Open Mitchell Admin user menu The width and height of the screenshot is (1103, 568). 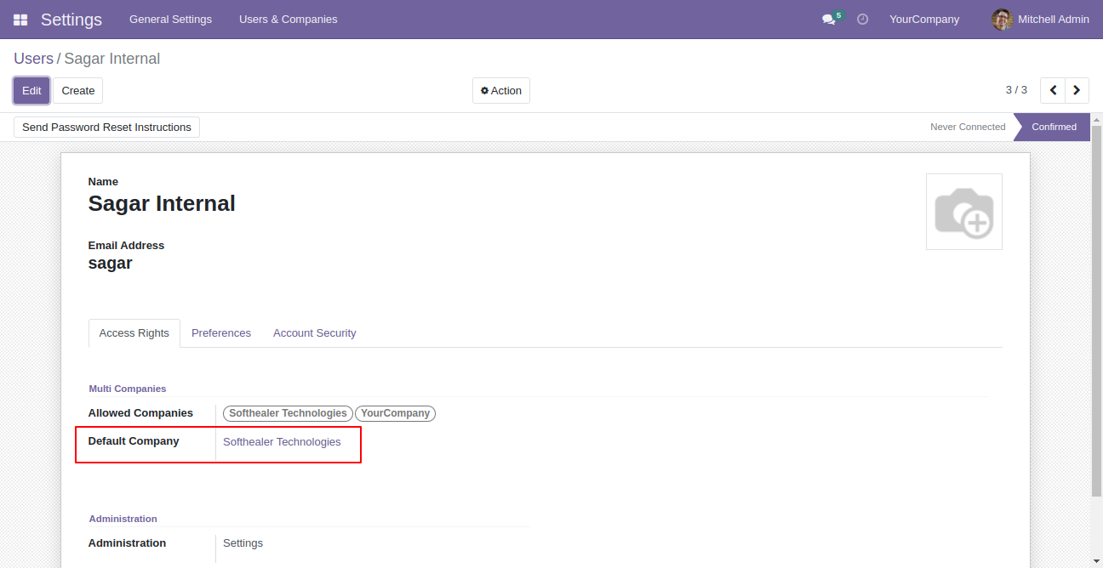coord(1040,20)
